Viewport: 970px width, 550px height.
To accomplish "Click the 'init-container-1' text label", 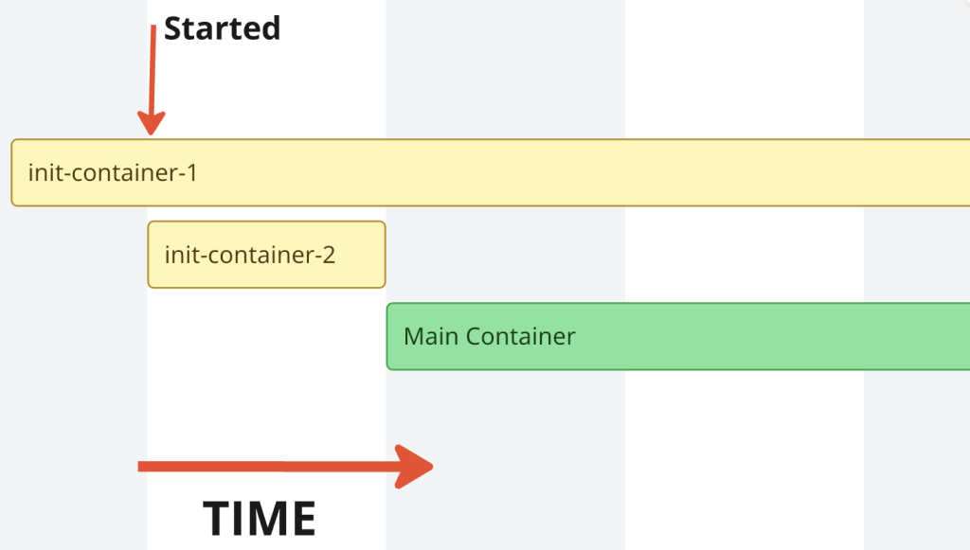I will click(113, 172).
